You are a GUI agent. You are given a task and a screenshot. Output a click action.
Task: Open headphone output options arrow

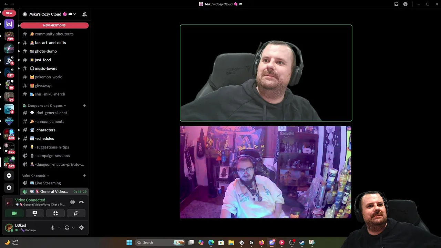[x=73, y=228]
